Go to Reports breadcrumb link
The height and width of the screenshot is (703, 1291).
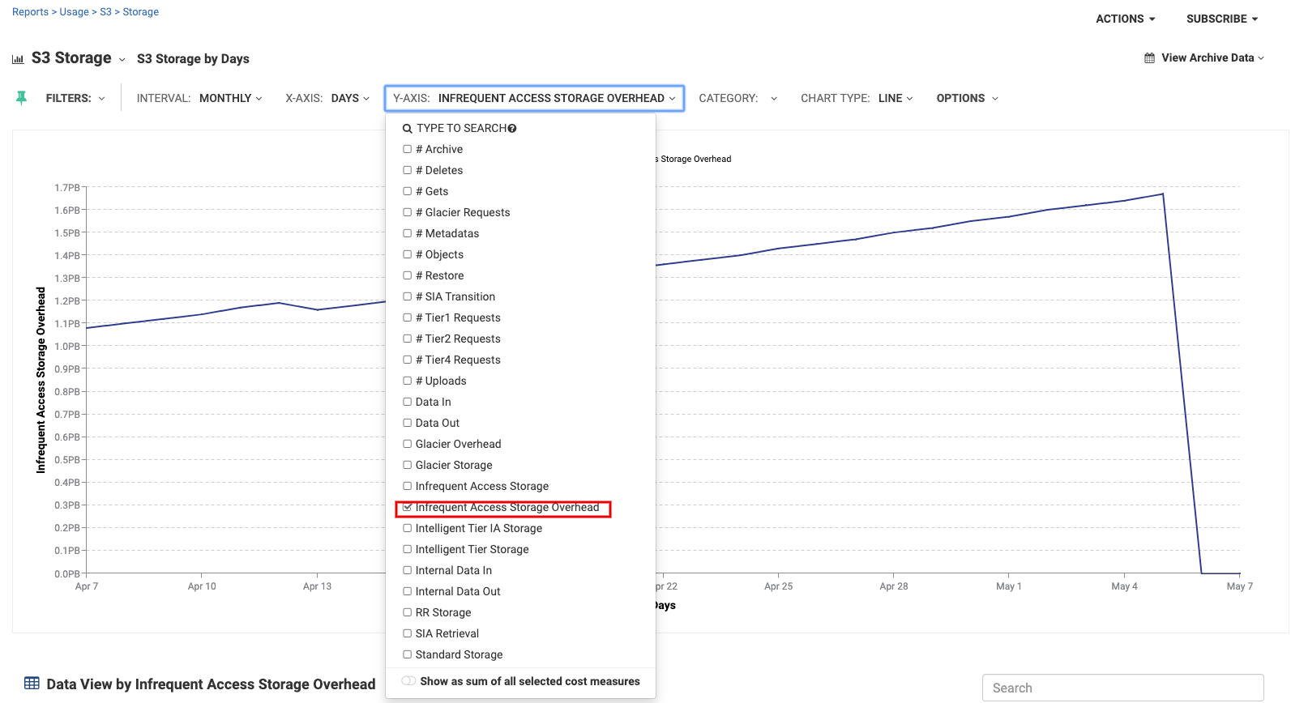(30, 12)
